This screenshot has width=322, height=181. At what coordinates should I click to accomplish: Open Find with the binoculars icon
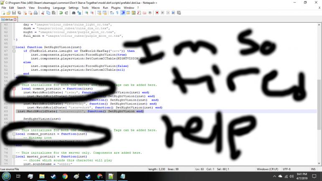point(74,13)
